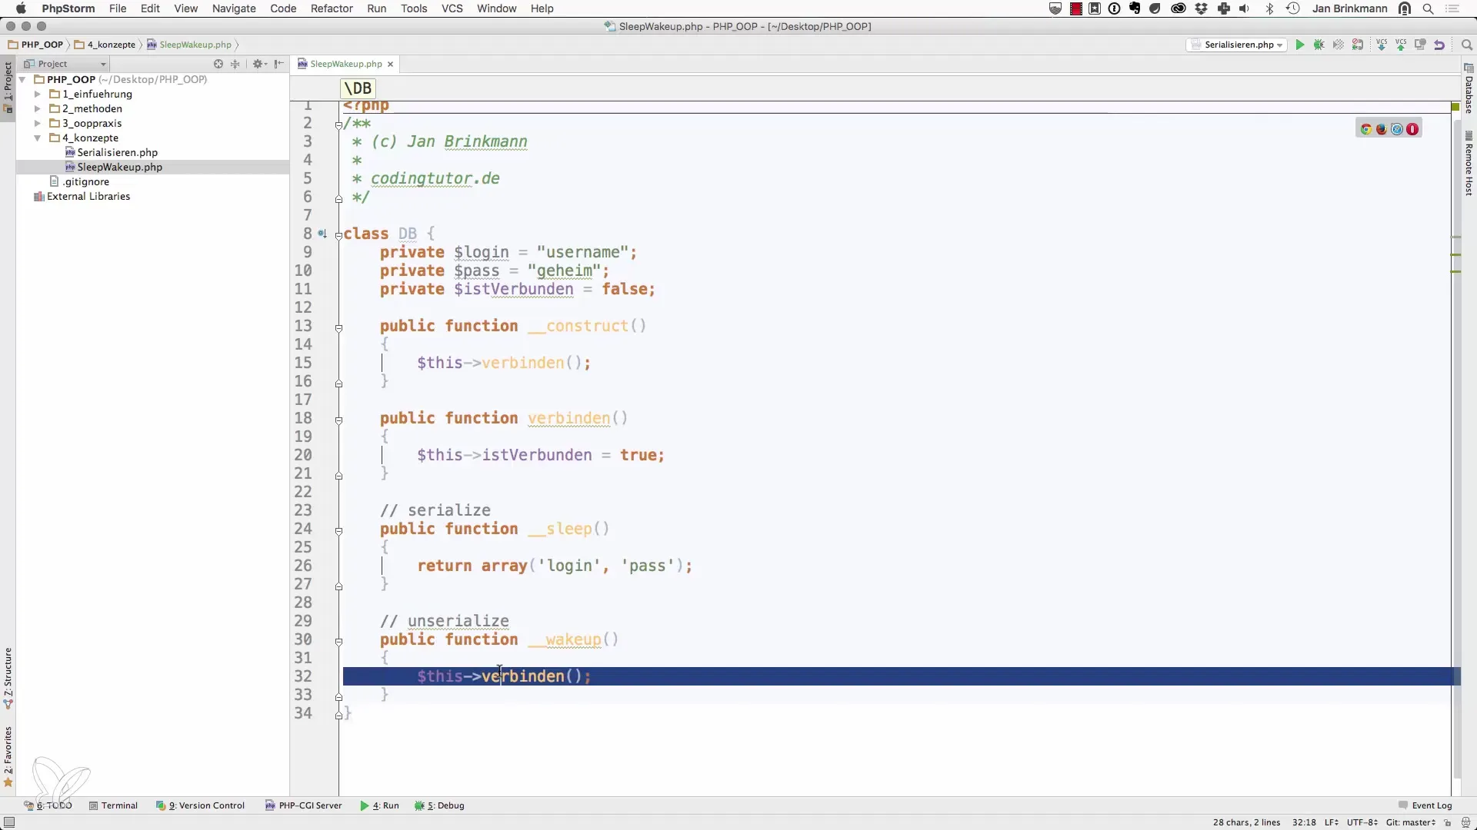The height and width of the screenshot is (830, 1477).
Task: Toggle tool window buttons quick-access icon
Action: (9, 822)
